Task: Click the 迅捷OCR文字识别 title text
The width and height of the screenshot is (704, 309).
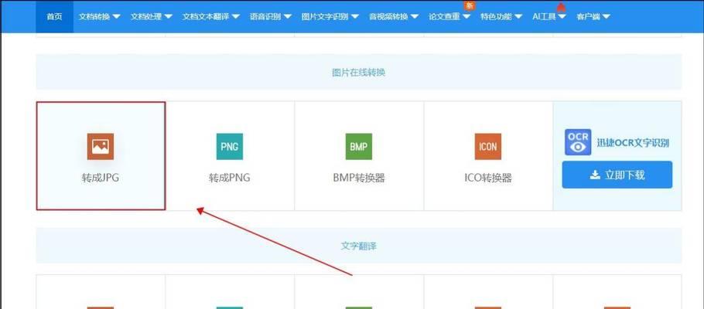Action: (633, 143)
